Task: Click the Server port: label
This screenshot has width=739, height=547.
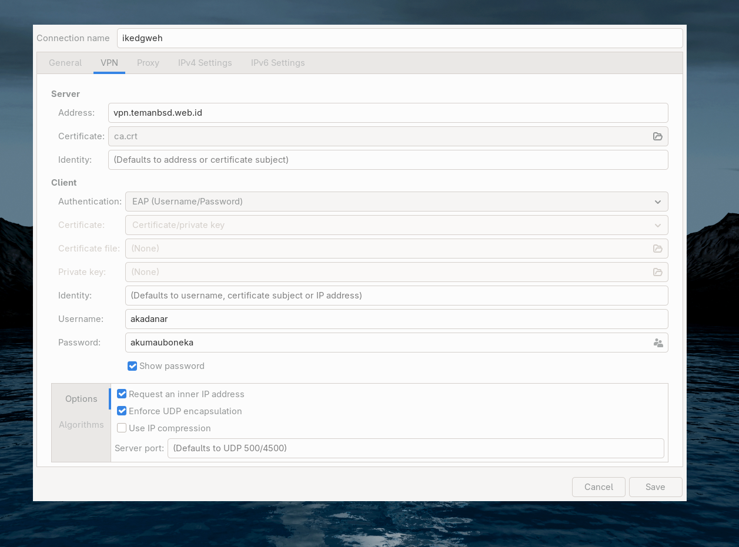Action: point(139,448)
